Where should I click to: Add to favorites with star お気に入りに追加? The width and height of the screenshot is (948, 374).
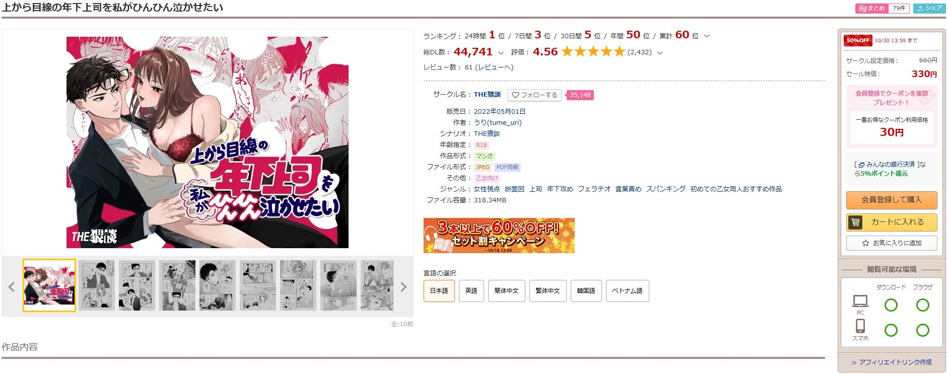click(892, 243)
